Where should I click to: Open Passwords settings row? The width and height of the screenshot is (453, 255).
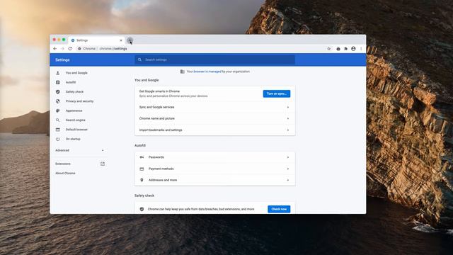pos(215,157)
